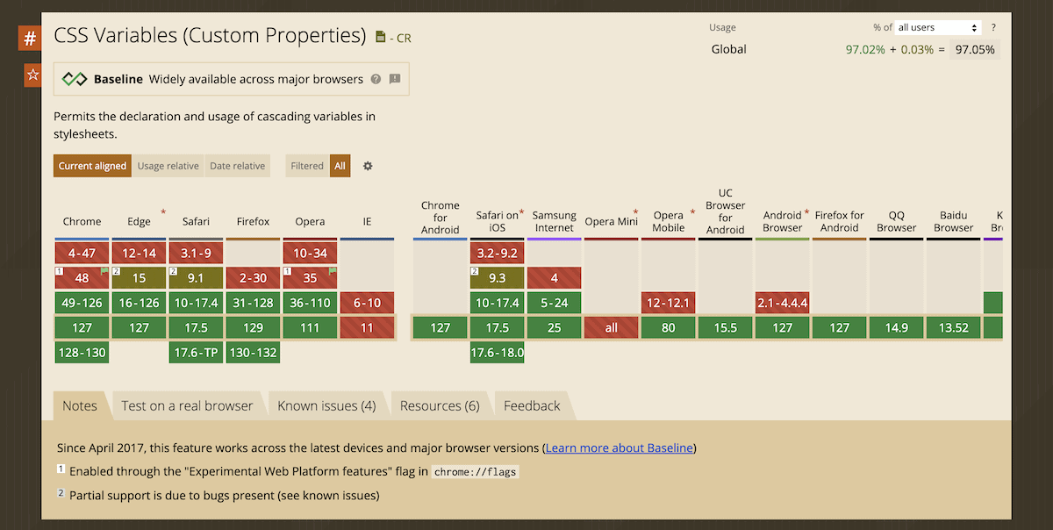The image size is (1053, 530).
Task: Open the table settings gear icon
Action: [x=368, y=165]
